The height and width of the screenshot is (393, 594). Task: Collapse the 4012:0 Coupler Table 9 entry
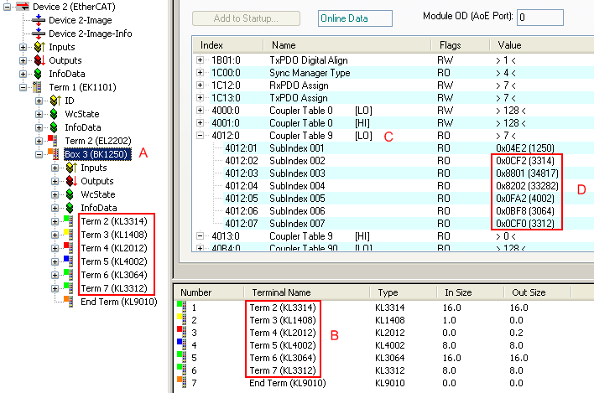tap(200, 136)
